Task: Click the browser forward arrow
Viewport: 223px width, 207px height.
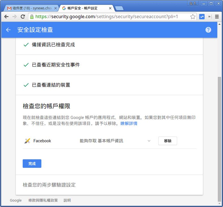Action: pyautogui.click(x=14, y=17)
